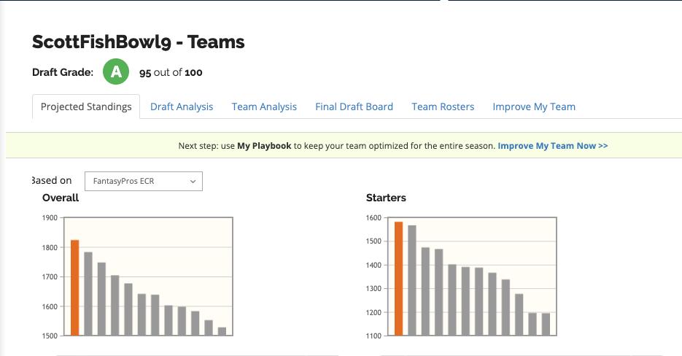Click the 1600 axis label in Starters chart
This screenshot has width=682, height=356.
click(x=373, y=217)
